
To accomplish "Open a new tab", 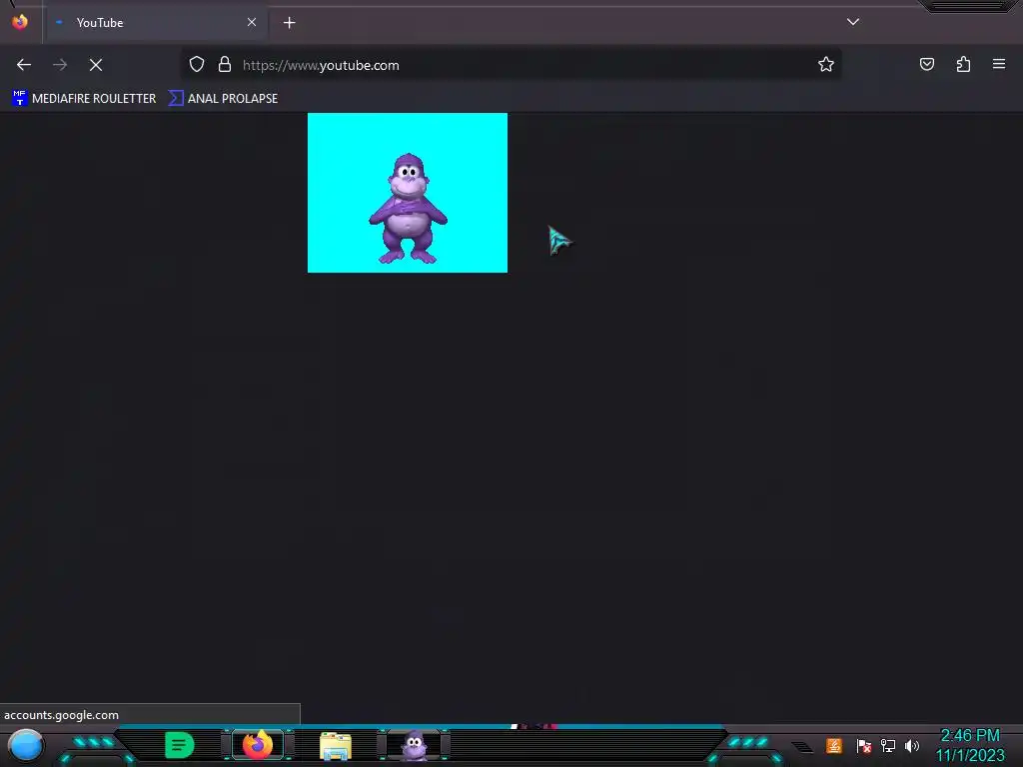I will (289, 23).
